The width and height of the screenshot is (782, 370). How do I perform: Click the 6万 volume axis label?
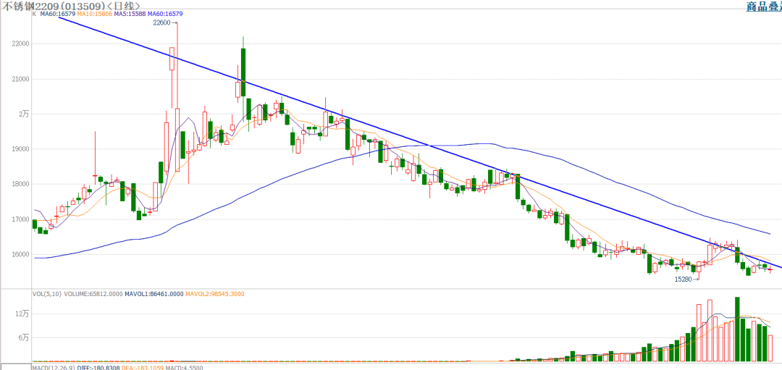pos(24,337)
